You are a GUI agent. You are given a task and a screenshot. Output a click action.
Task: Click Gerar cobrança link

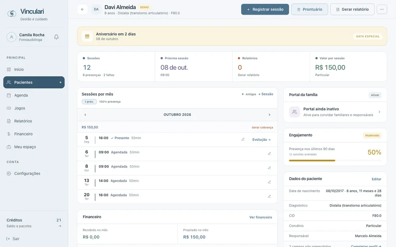(262, 128)
